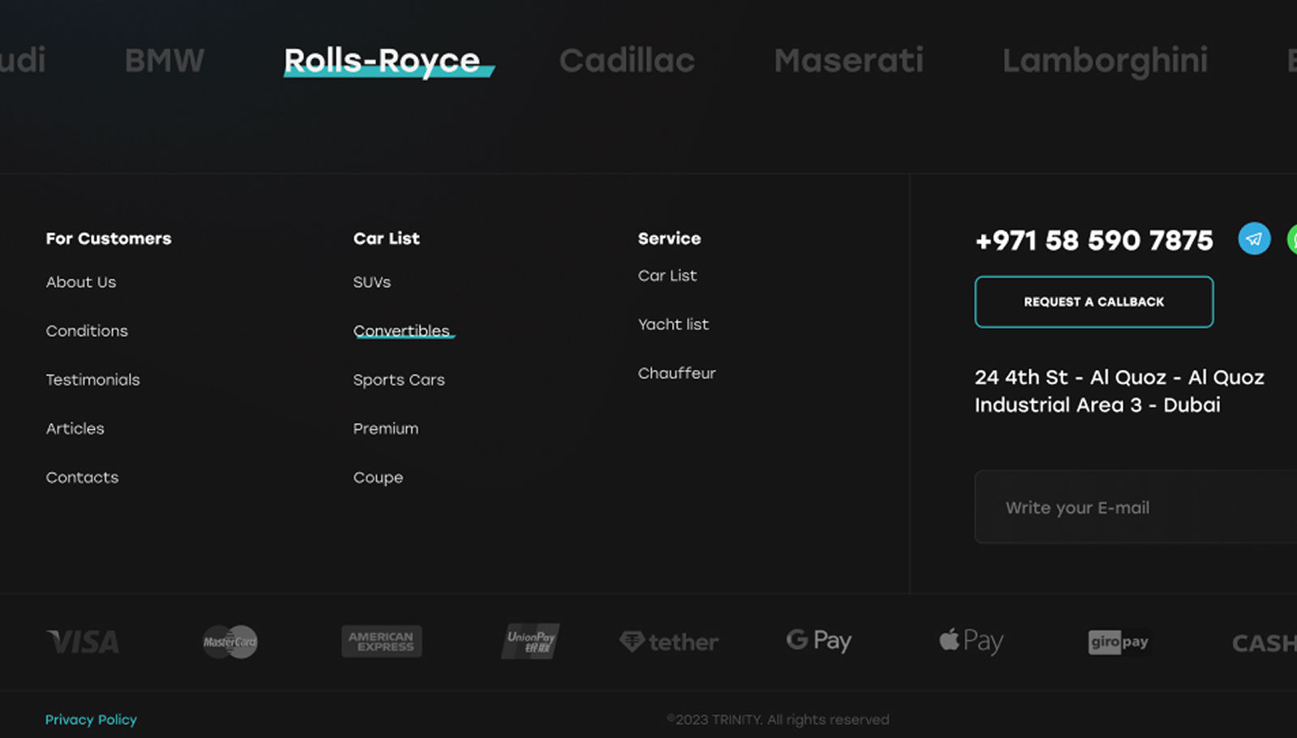Click the MasterCard payment logo
1297x738 pixels.
point(230,641)
